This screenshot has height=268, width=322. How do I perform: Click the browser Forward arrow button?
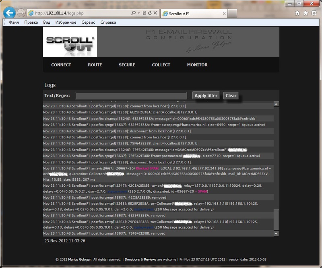(21, 13)
